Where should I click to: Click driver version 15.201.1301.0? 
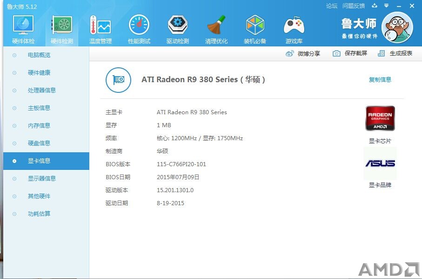tap(175, 190)
